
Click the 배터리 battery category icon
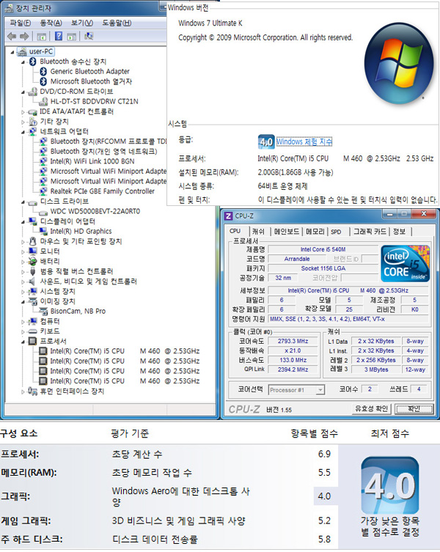pyautogui.click(x=32, y=261)
